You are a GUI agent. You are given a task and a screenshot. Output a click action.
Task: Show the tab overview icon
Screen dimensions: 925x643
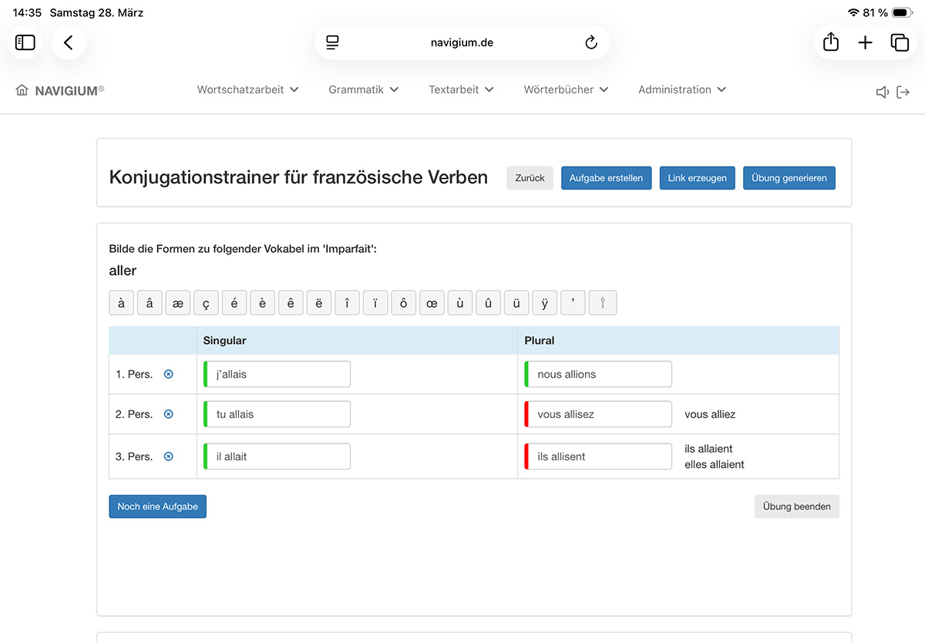click(x=900, y=42)
